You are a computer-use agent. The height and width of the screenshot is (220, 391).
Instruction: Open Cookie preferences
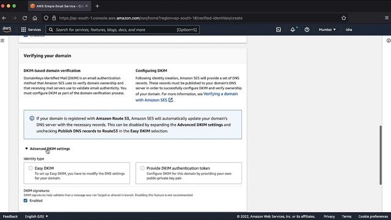click(373, 216)
